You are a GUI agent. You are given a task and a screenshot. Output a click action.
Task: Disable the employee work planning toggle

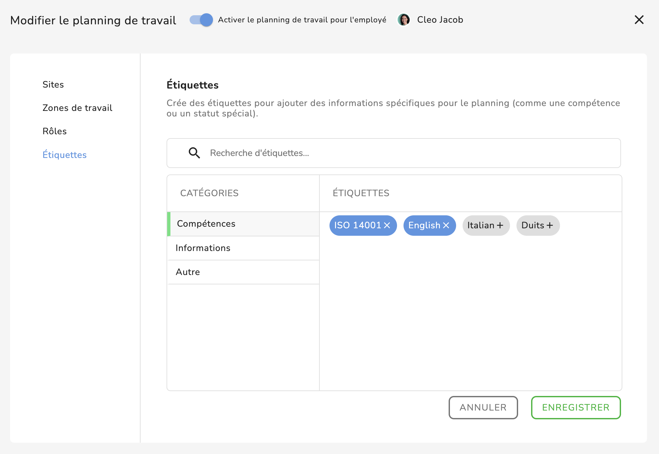tap(201, 20)
